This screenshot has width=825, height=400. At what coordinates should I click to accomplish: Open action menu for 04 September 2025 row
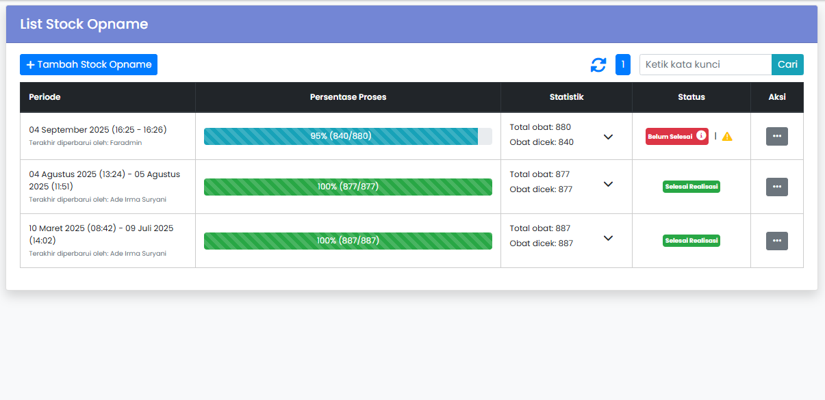pos(776,136)
